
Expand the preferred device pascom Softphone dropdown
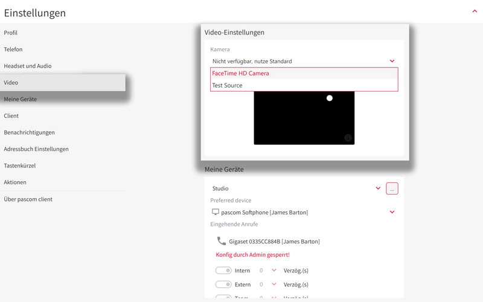pyautogui.click(x=392, y=212)
